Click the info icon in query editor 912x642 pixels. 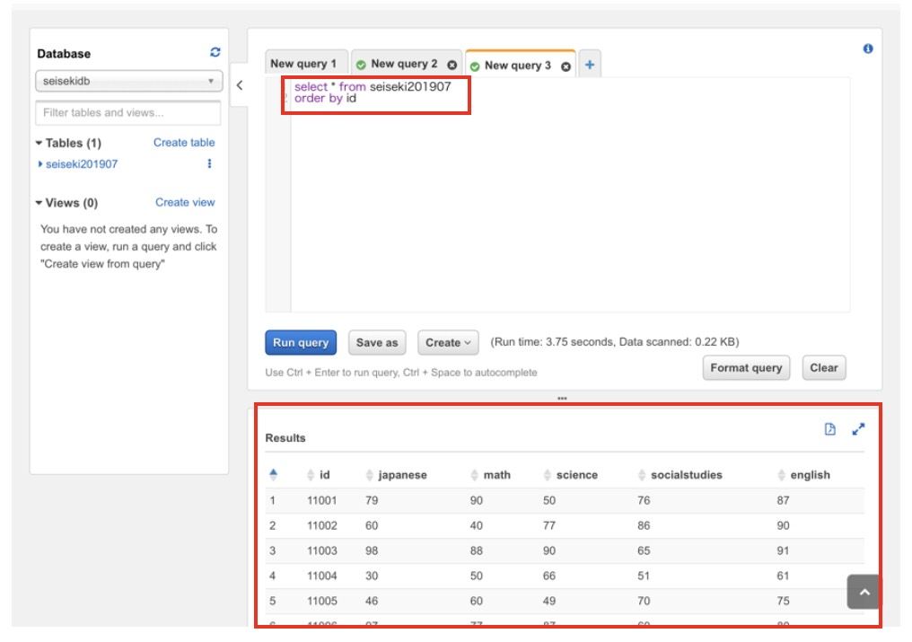[867, 48]
